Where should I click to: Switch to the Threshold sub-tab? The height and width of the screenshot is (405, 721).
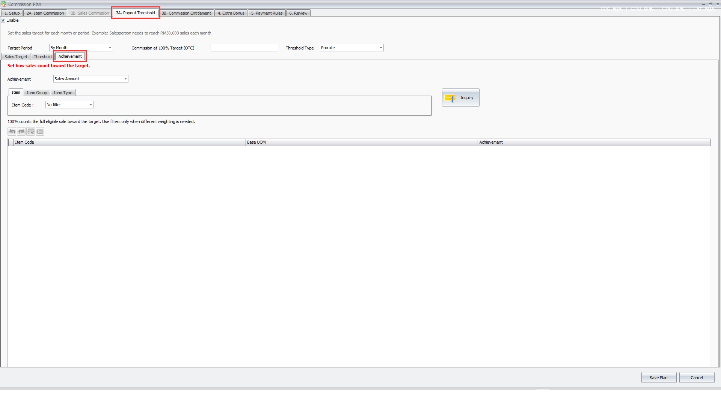click(x=43, y=57)
